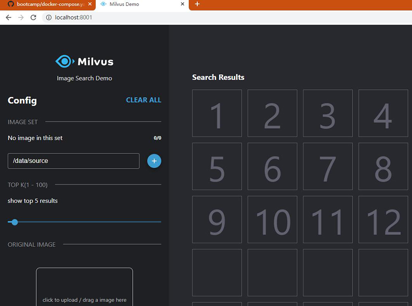Click the Milvus eye logo
This screenshot has height=306, width=412.
point(64,61)
